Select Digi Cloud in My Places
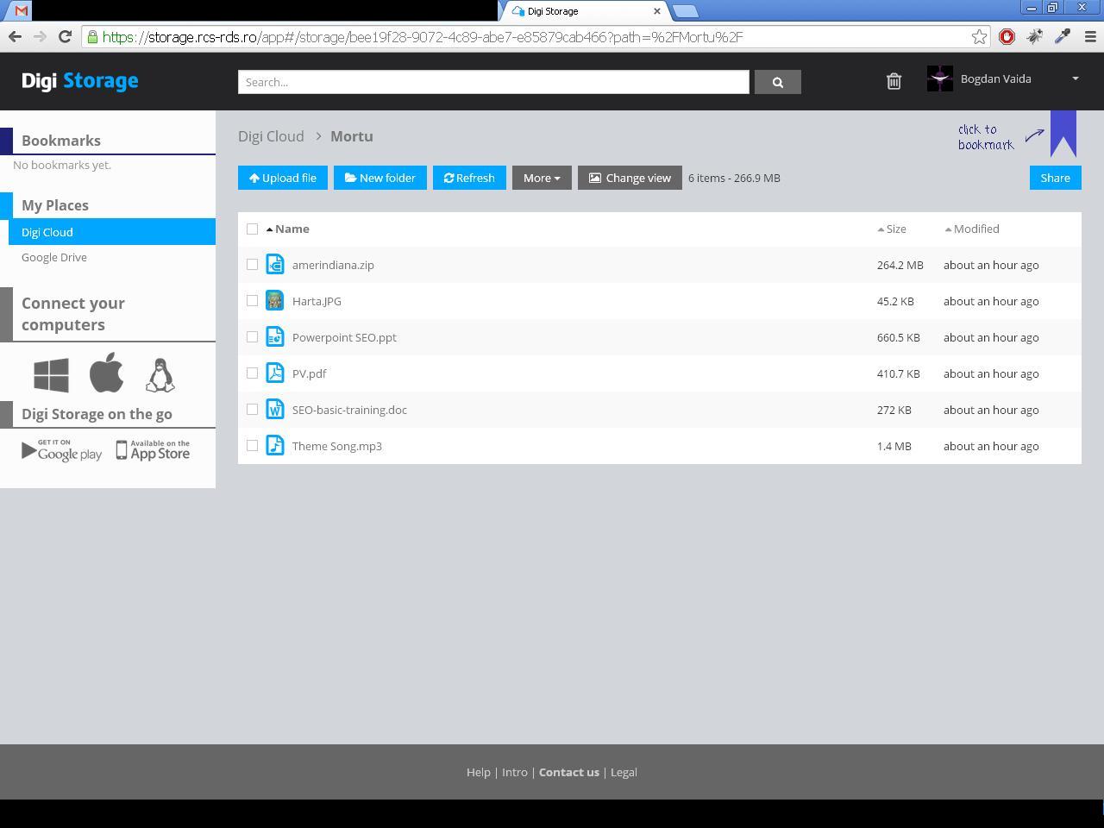 click(112, 232)
